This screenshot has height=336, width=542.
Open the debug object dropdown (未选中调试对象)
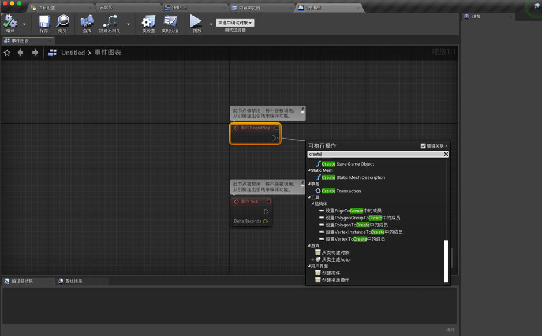click(235, 23)
